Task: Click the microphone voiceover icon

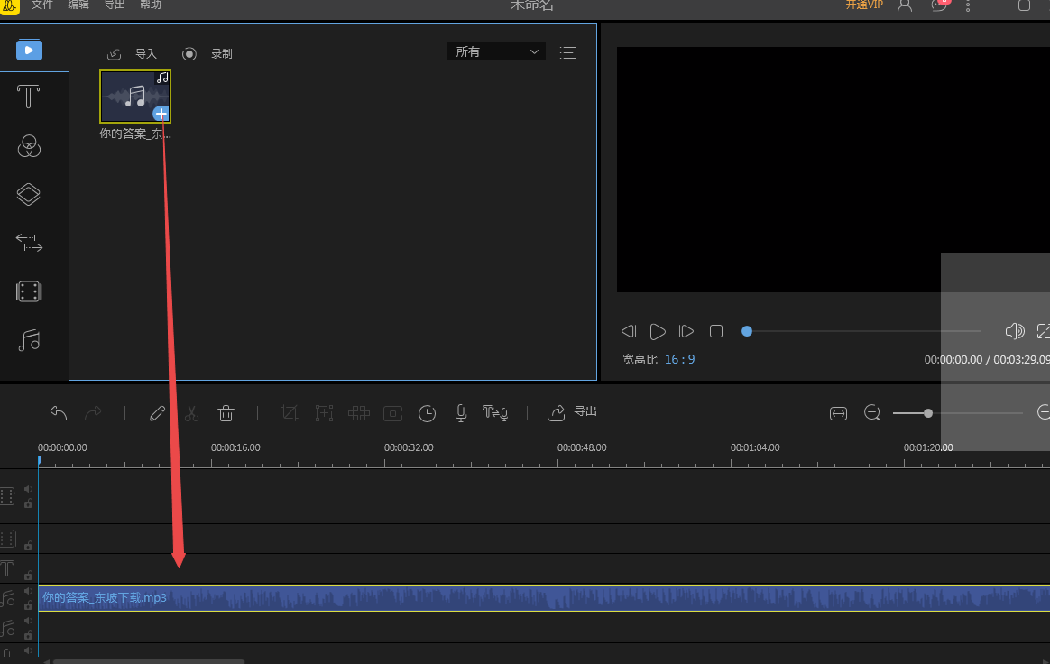Action: coord(461,413)
